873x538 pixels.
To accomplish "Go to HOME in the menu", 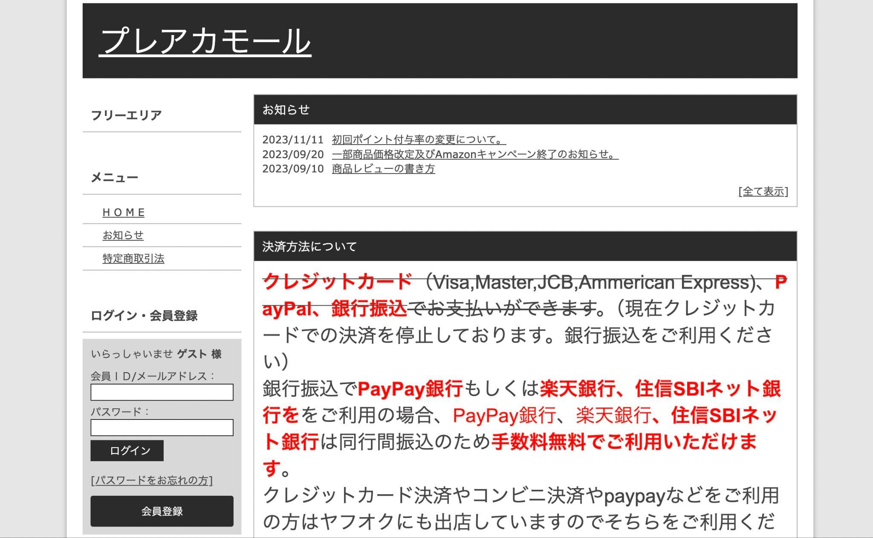I will [124, 212].
